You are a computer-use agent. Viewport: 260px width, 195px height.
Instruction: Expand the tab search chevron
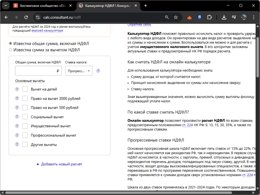(x=5, y=6)
